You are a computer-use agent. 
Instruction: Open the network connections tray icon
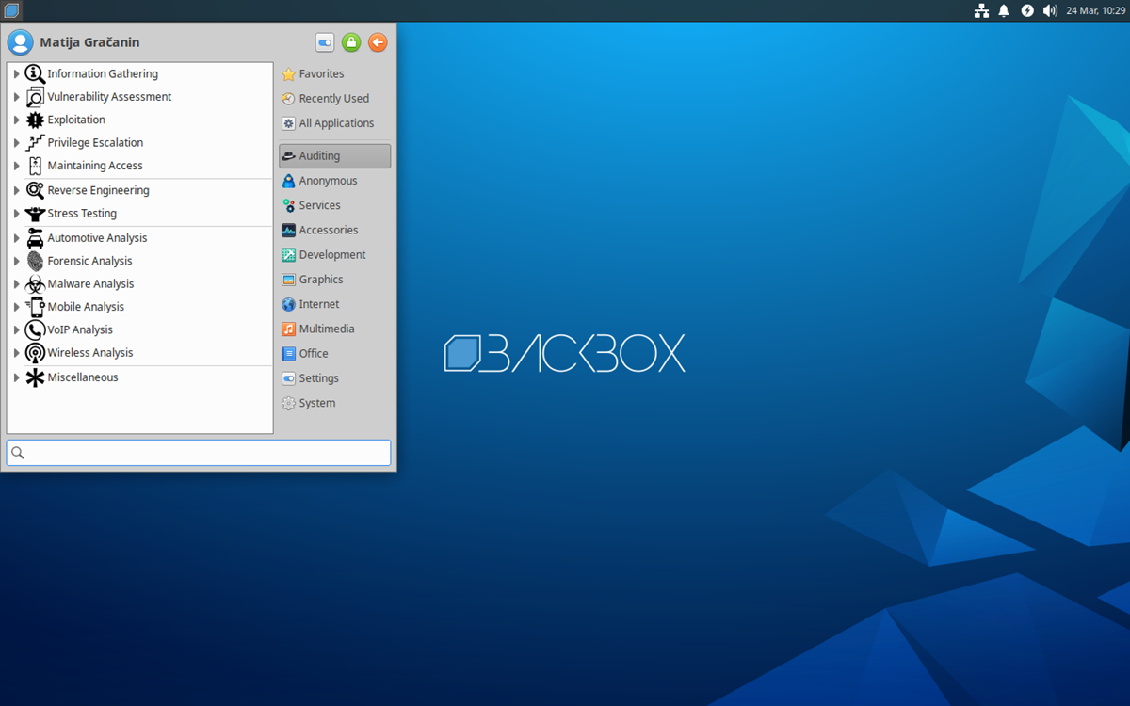981,10
